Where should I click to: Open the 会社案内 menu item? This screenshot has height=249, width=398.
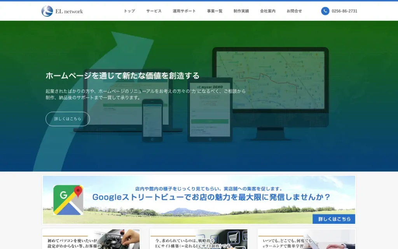pos(268,11)
